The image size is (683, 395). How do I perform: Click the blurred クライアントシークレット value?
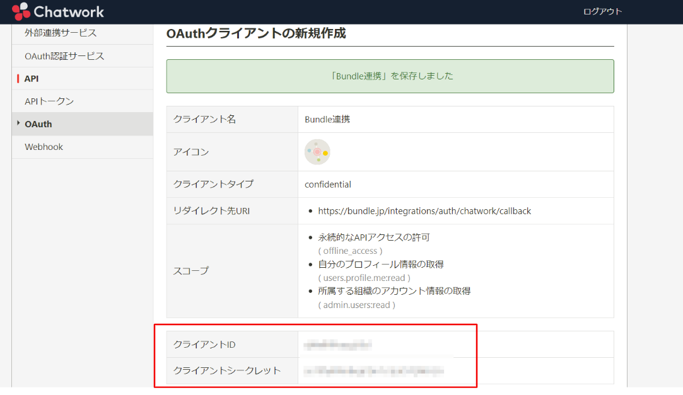click(374, 371)
